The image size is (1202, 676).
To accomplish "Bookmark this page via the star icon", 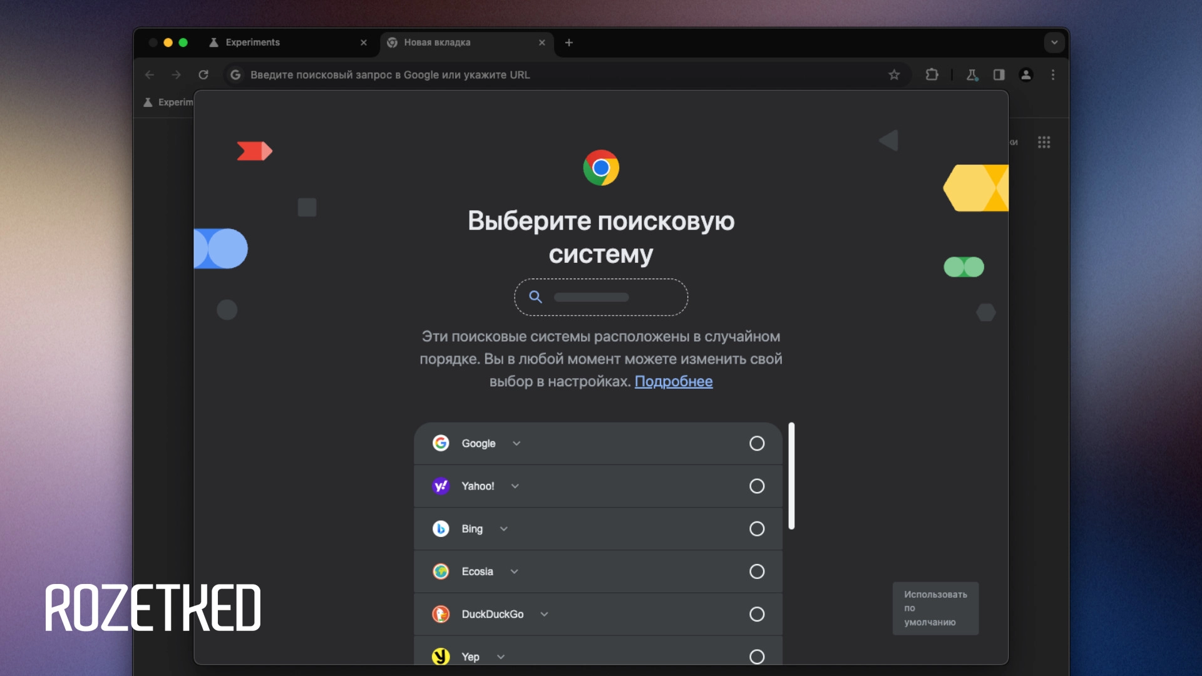I will (894, 74).
